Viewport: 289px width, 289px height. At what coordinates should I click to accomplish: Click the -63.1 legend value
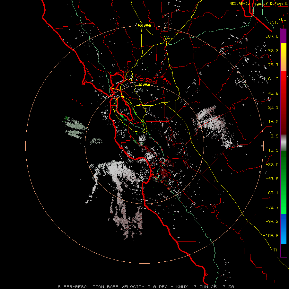272,193
